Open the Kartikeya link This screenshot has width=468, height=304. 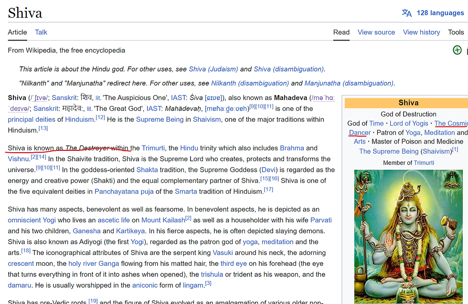pyautogui.click(x=130, y=231)
